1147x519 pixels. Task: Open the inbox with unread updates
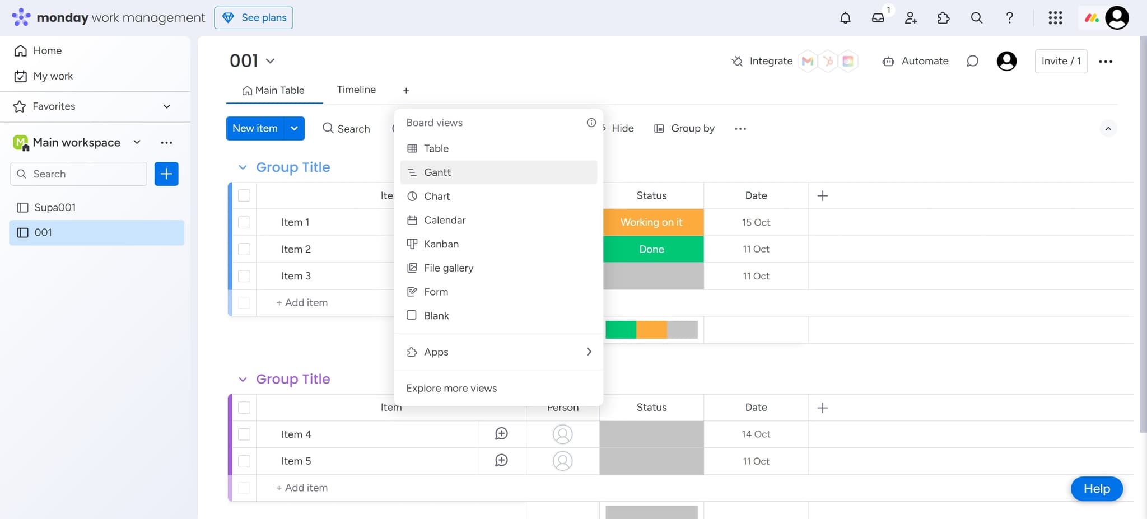tap(878, 17)
